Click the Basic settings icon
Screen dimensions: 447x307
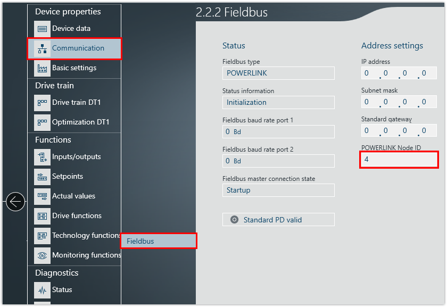(42, 68)
